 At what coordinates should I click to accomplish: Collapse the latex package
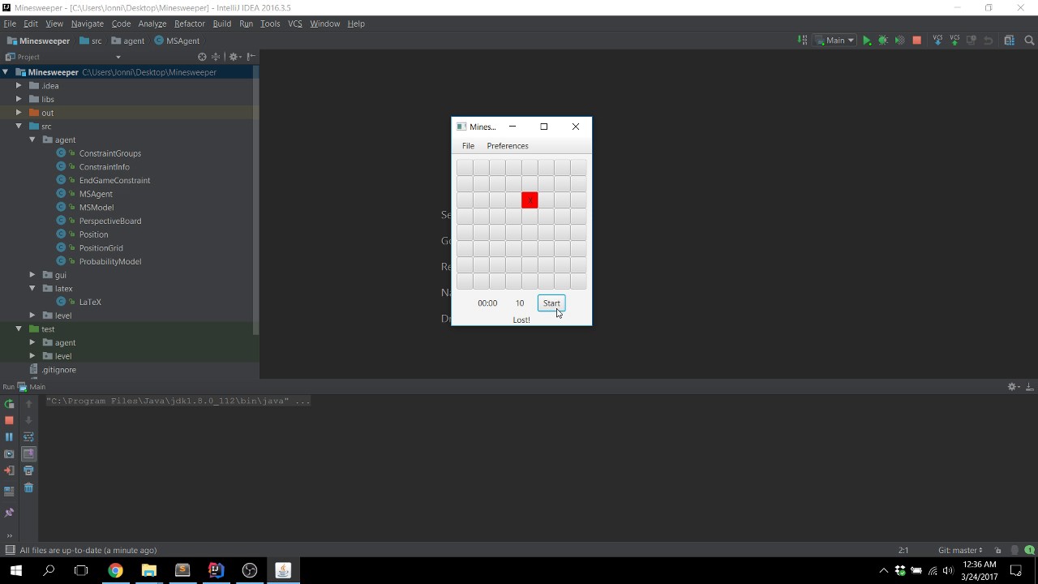tap(32, 288)
